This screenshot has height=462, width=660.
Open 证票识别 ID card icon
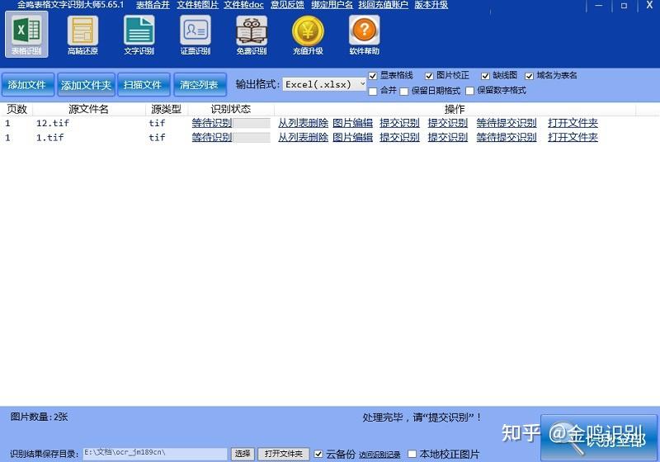point(196,35)
